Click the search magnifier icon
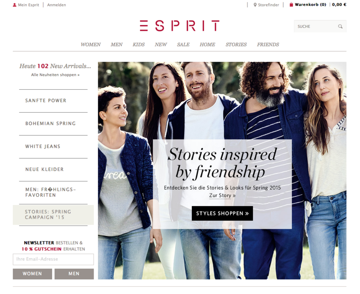The width and height of the screenshot is (360, 294). tap(340, 26)
